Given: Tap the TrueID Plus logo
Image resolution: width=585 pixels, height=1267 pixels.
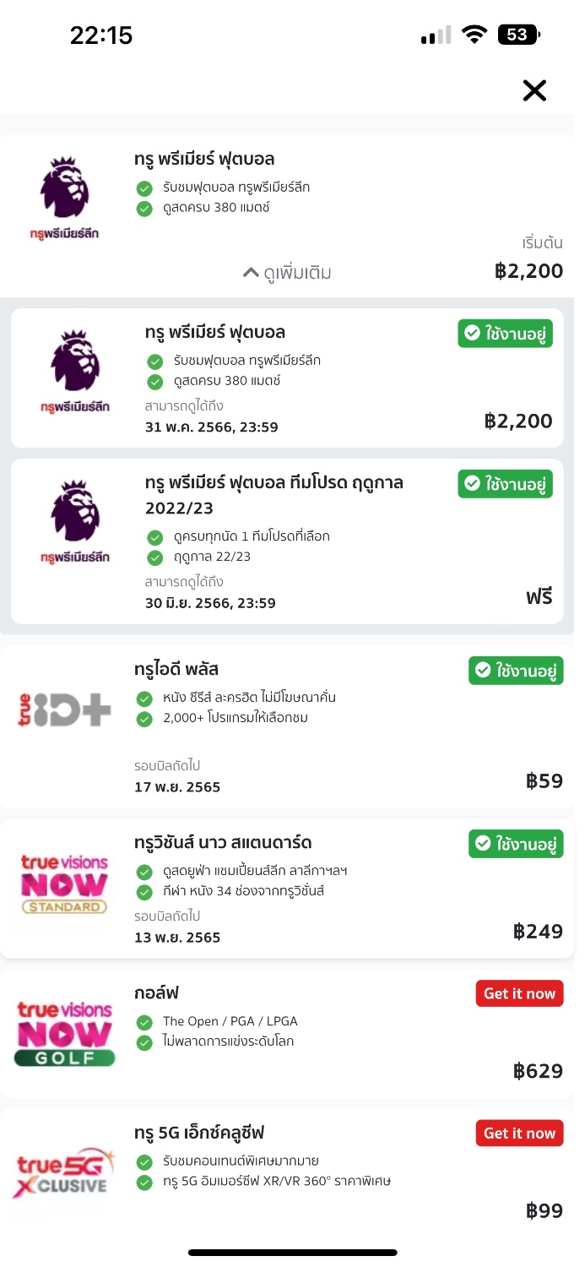Looking at the screenshot, I should pyautogui.click(x=65, y=710).
